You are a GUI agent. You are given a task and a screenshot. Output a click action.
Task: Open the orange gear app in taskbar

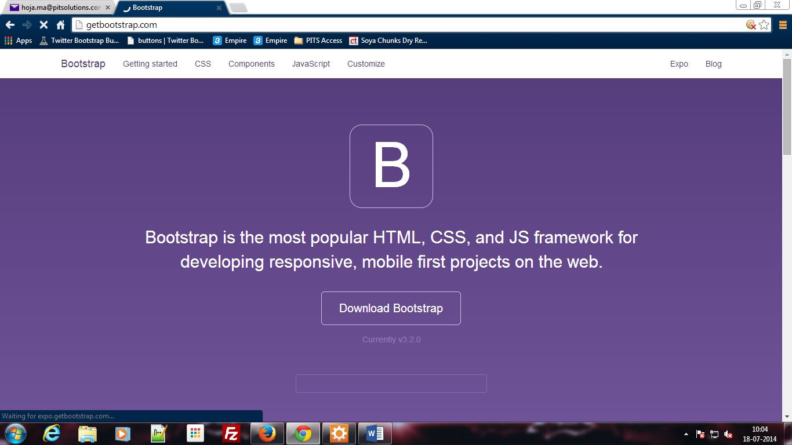339,433
